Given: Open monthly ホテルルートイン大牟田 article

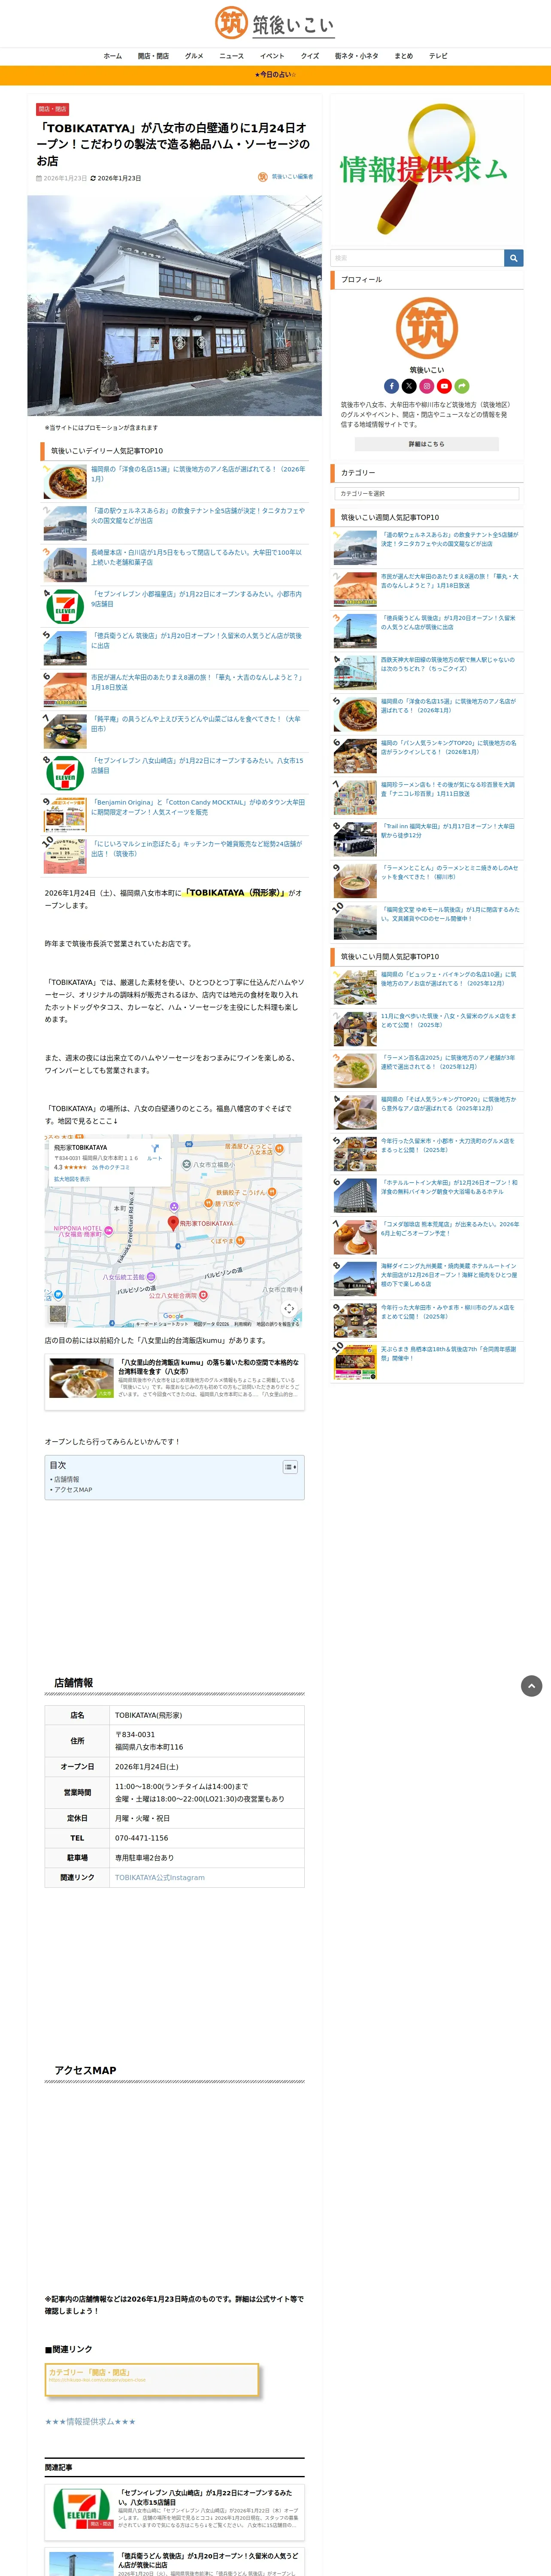Looking at the screenshot, I should (449, 1187).
